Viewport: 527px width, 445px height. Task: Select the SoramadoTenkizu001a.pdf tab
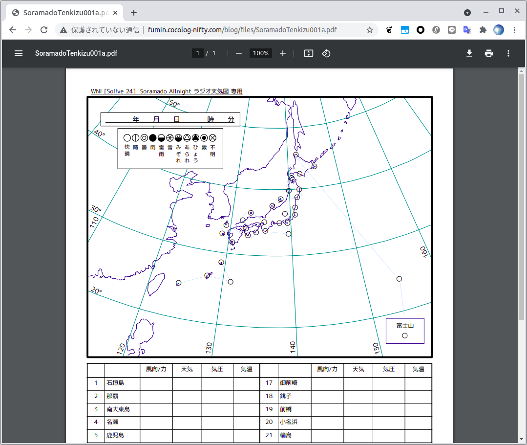coord(64,13)
